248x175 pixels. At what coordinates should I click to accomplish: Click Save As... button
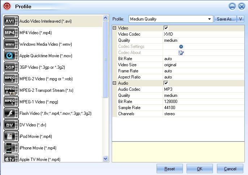(x=226, y=19)
